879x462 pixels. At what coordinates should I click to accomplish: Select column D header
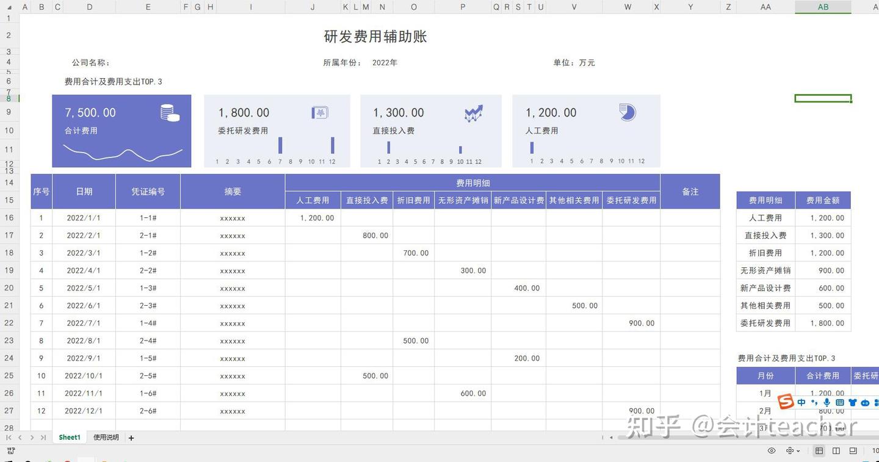(x=90, y=7)
